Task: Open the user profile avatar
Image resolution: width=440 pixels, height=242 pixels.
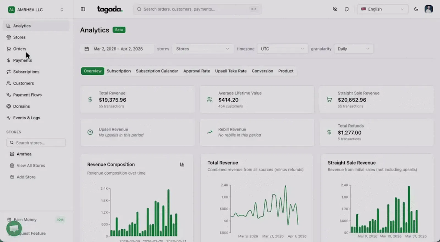Action: click(428, 9)
